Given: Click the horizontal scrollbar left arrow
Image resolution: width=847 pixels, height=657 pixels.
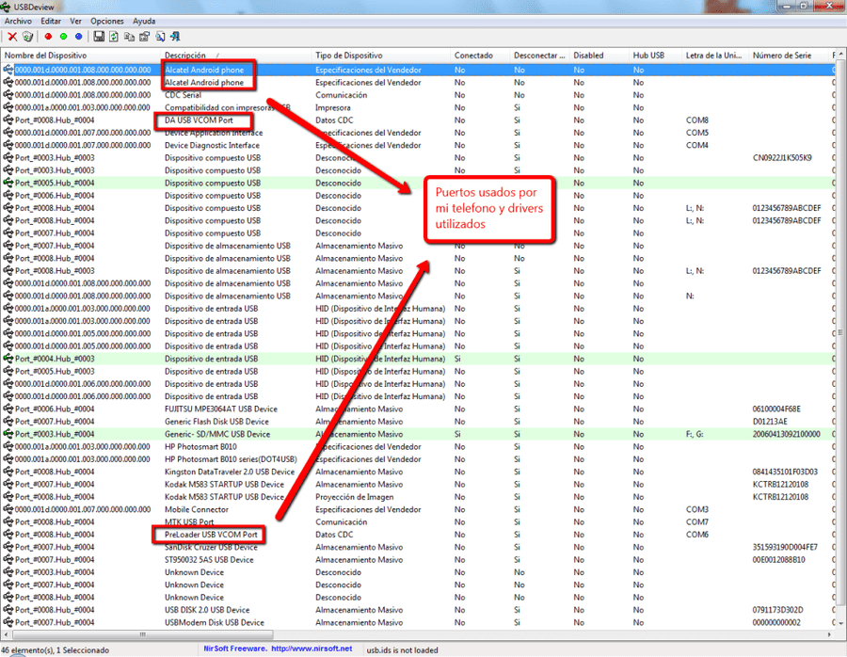Looking at the screenshot, I should tap(6, 634).
